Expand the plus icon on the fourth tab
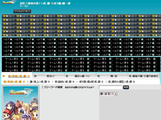The width and height of the screenshot is (161, 120). coord(99,76)
